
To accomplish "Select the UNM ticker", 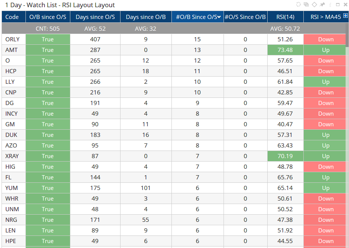I will [12, 209].
